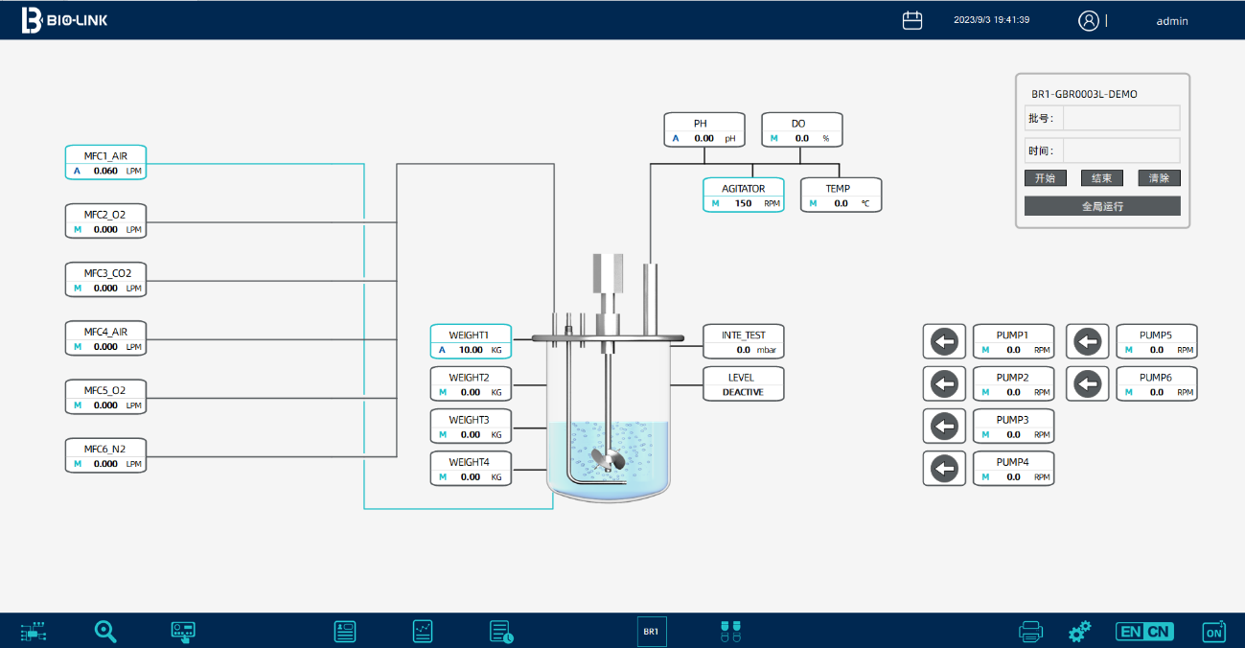Click the 开始 (start) button
Viewport: 1245px width, 648px height.
[x=1045, y=178]
